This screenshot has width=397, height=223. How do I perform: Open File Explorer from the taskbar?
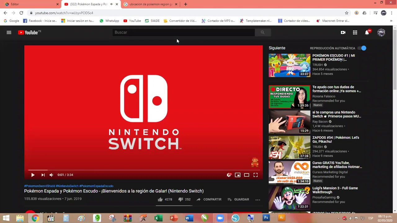[20, 218]
